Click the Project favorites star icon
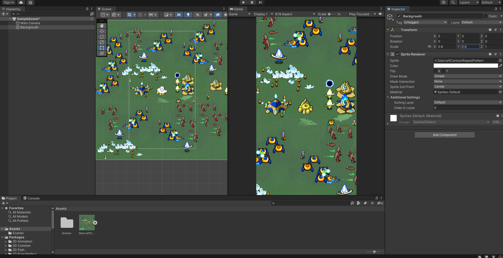The width and height of the screenshot is (503, 258). (372, 203)
